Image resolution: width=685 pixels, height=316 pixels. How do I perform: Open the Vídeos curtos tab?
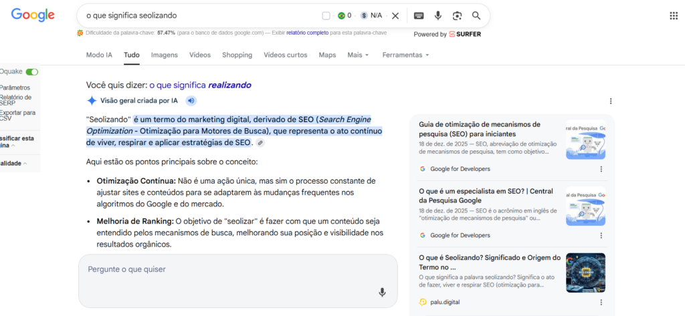point(285,55)
